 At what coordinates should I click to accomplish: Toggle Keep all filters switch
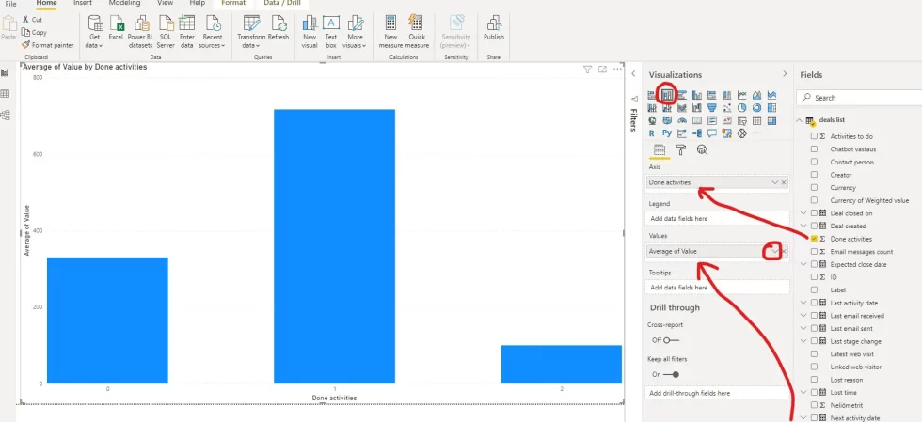pyautogui.click(x=672, y=374)
